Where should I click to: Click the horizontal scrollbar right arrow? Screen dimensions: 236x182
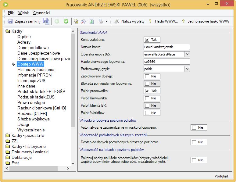click(68, 169)
